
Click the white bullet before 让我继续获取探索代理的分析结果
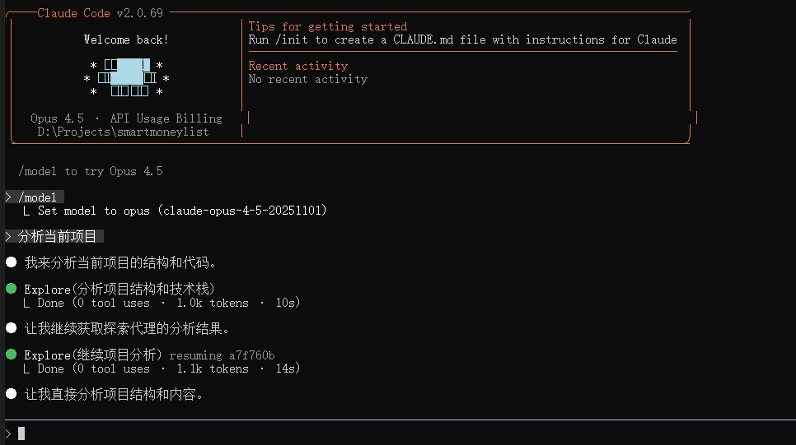click(x=12, y=328)
